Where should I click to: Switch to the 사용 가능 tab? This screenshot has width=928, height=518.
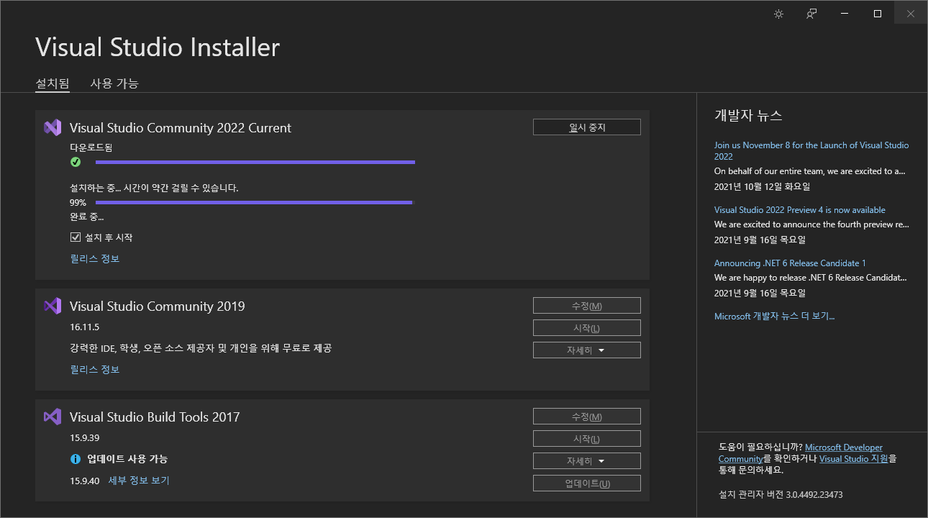(x=114, y=83)
